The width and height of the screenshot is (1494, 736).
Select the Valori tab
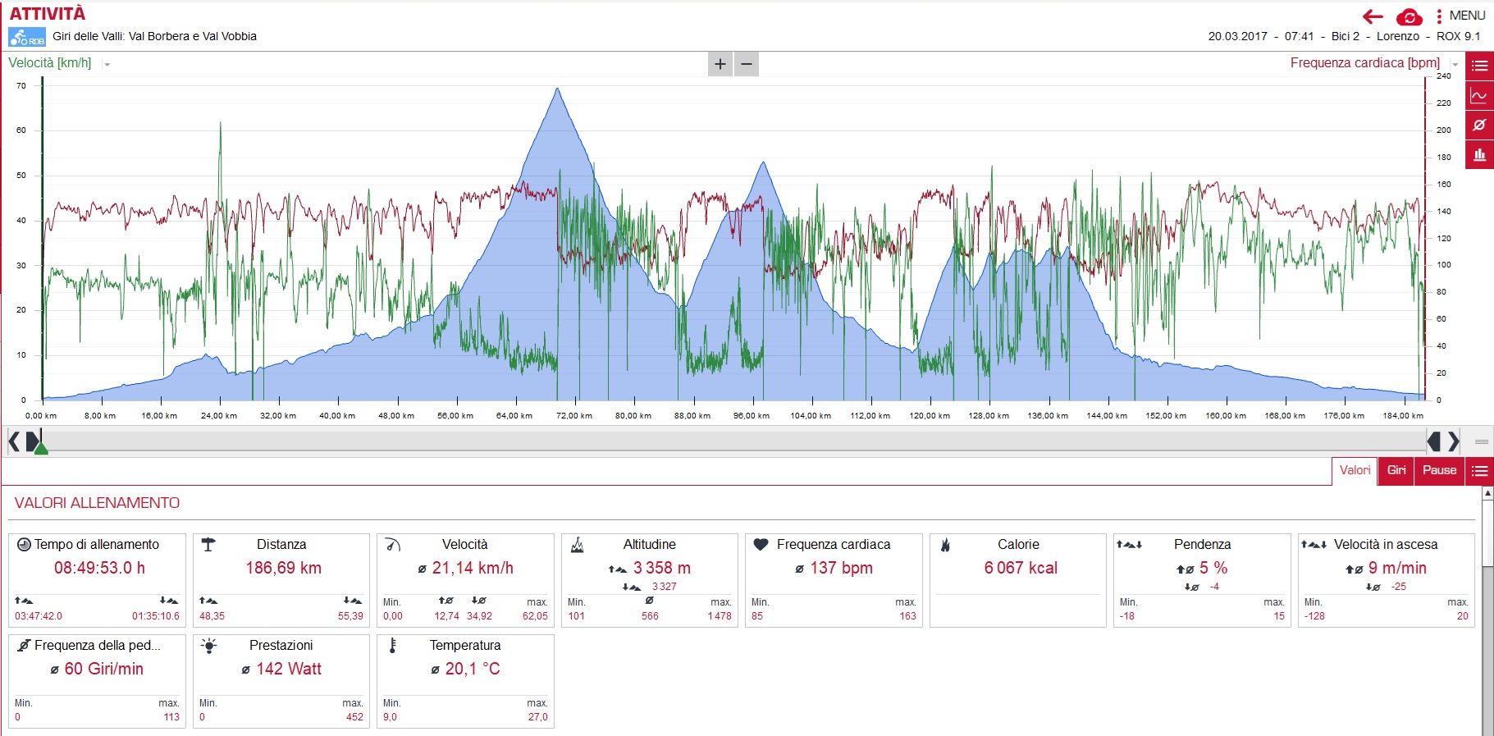[x=1355, y=470]
